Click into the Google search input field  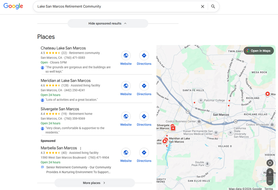pyautogui.click(x=117, y=7)
